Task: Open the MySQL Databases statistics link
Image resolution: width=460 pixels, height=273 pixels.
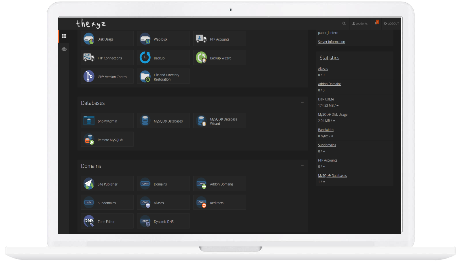Action: click(x=332, y=175)
